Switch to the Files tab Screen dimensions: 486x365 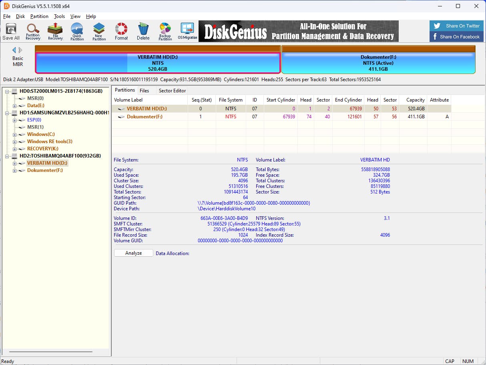pos(144,91)
